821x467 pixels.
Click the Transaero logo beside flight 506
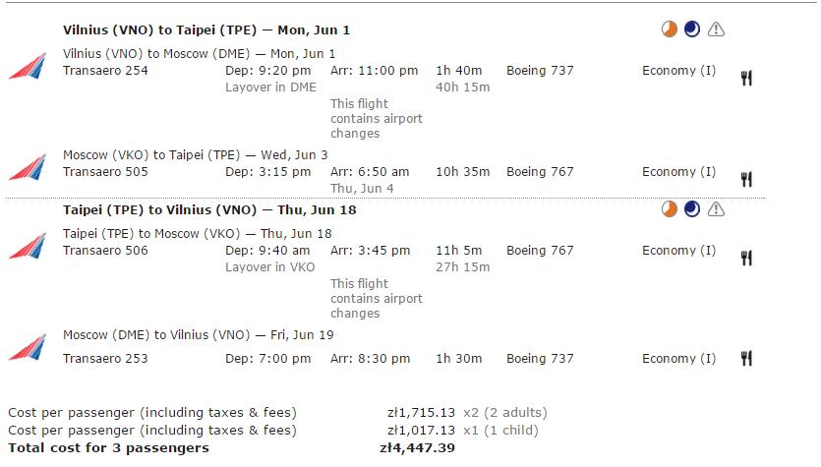click(x=28, y=246)
